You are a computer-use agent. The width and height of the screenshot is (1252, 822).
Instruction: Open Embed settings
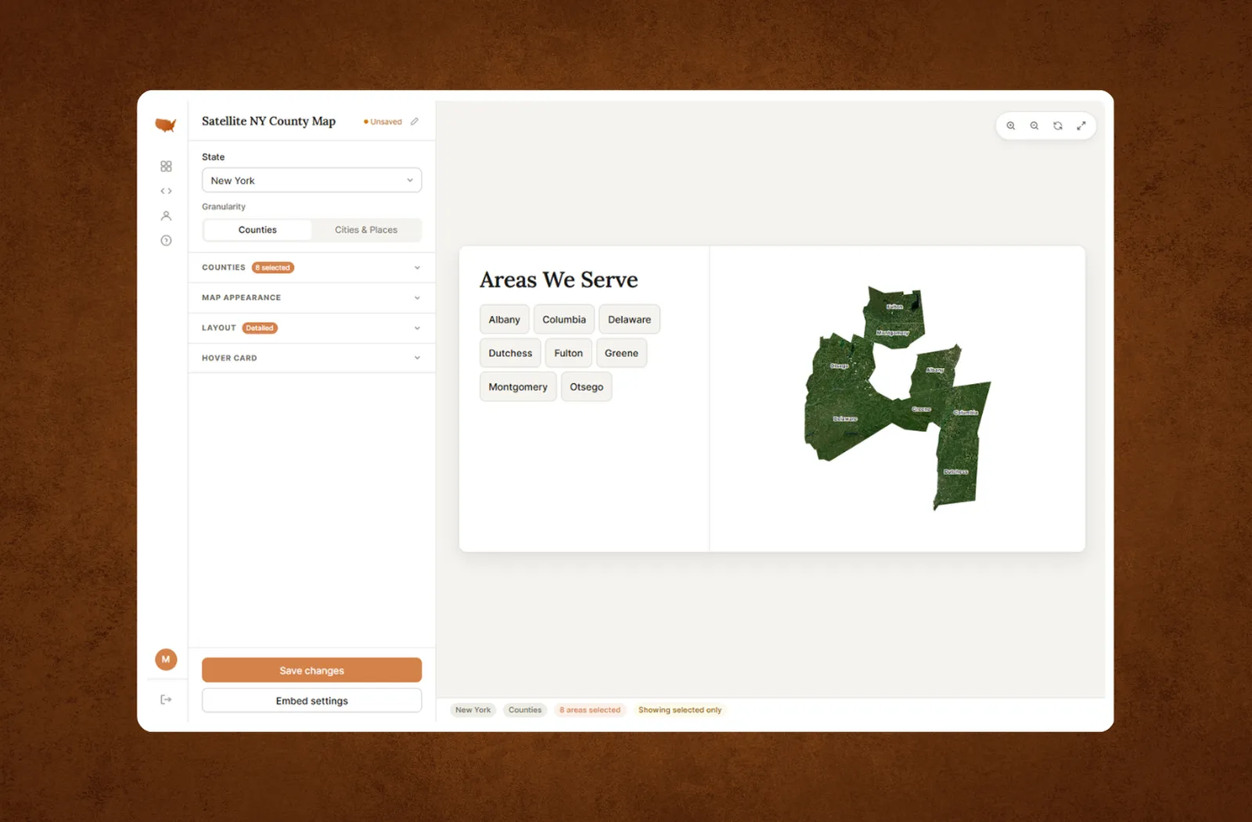coord(311,701)
